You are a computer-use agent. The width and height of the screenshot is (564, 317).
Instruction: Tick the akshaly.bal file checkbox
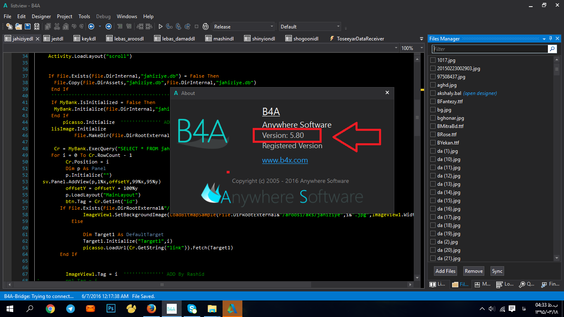pyautogui.click(x=433, y=93)
